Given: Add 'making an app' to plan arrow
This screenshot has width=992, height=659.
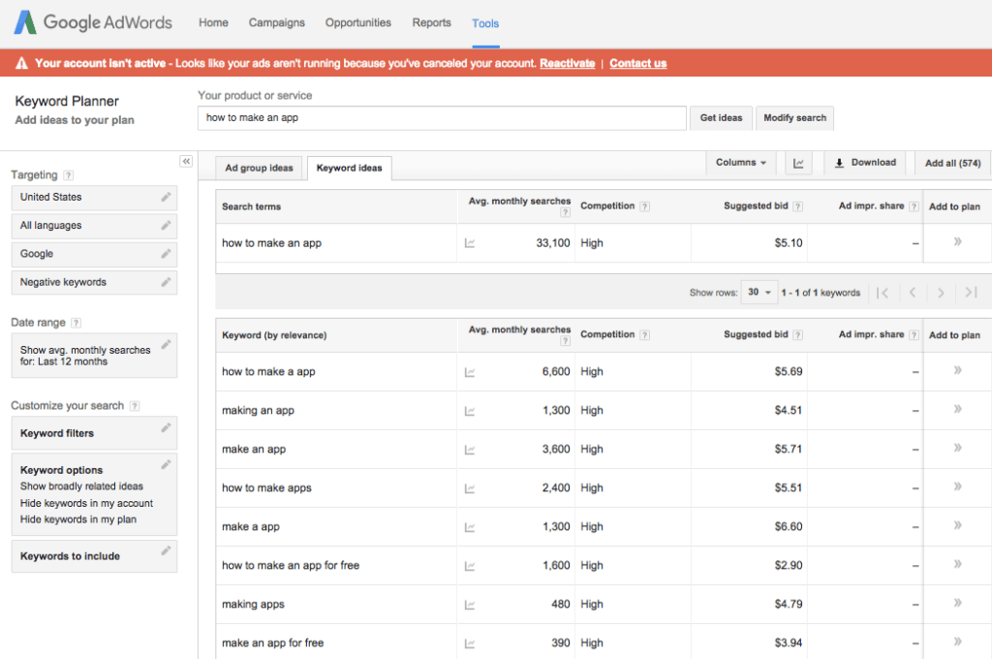Looking at the screenshot, I should 958,409.
